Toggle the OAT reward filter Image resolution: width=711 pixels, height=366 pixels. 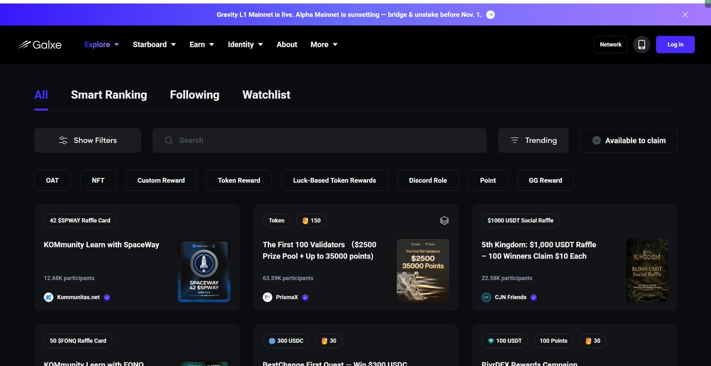click(x=52, y=180)
